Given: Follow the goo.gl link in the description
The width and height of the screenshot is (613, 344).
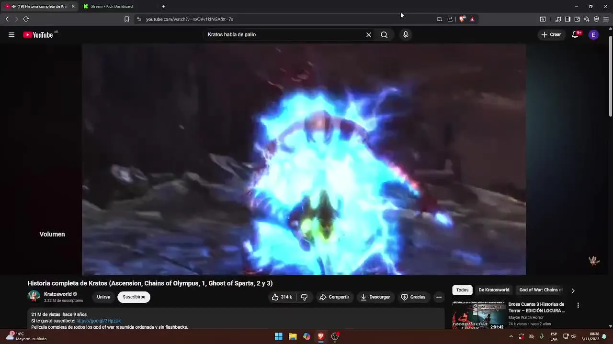Looking at the screenshot, I should point(98,321).
